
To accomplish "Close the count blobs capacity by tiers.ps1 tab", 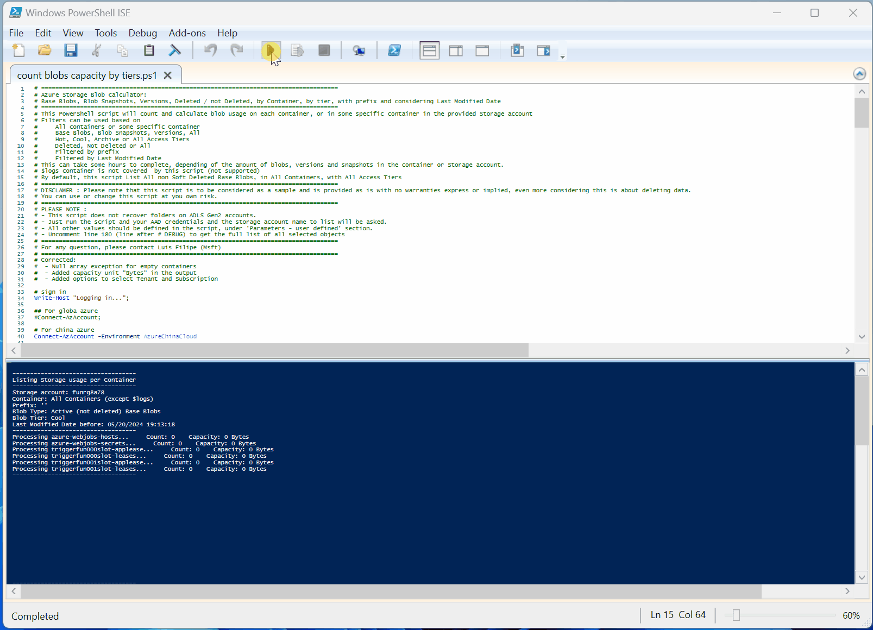I will click(x=168, y=75).
